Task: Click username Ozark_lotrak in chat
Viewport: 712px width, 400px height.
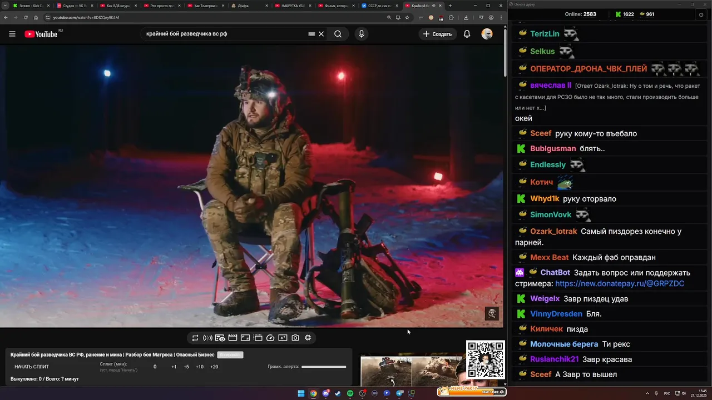Action: (x=553, y=232)
